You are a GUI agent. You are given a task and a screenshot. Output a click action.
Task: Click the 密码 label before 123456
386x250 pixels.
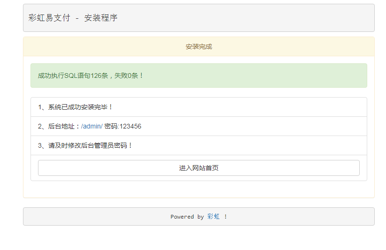(111, 126)
